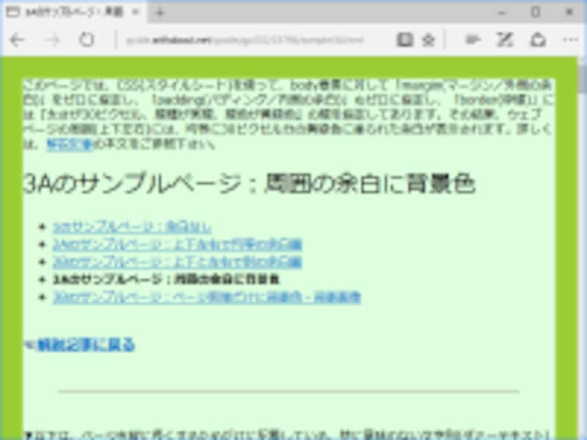Open the Hub favorites list icon
Screen dimensions: 587x440
473,40
